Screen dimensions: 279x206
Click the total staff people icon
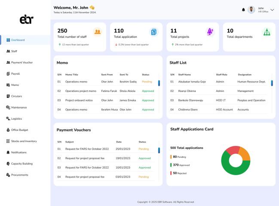(97, 32)
